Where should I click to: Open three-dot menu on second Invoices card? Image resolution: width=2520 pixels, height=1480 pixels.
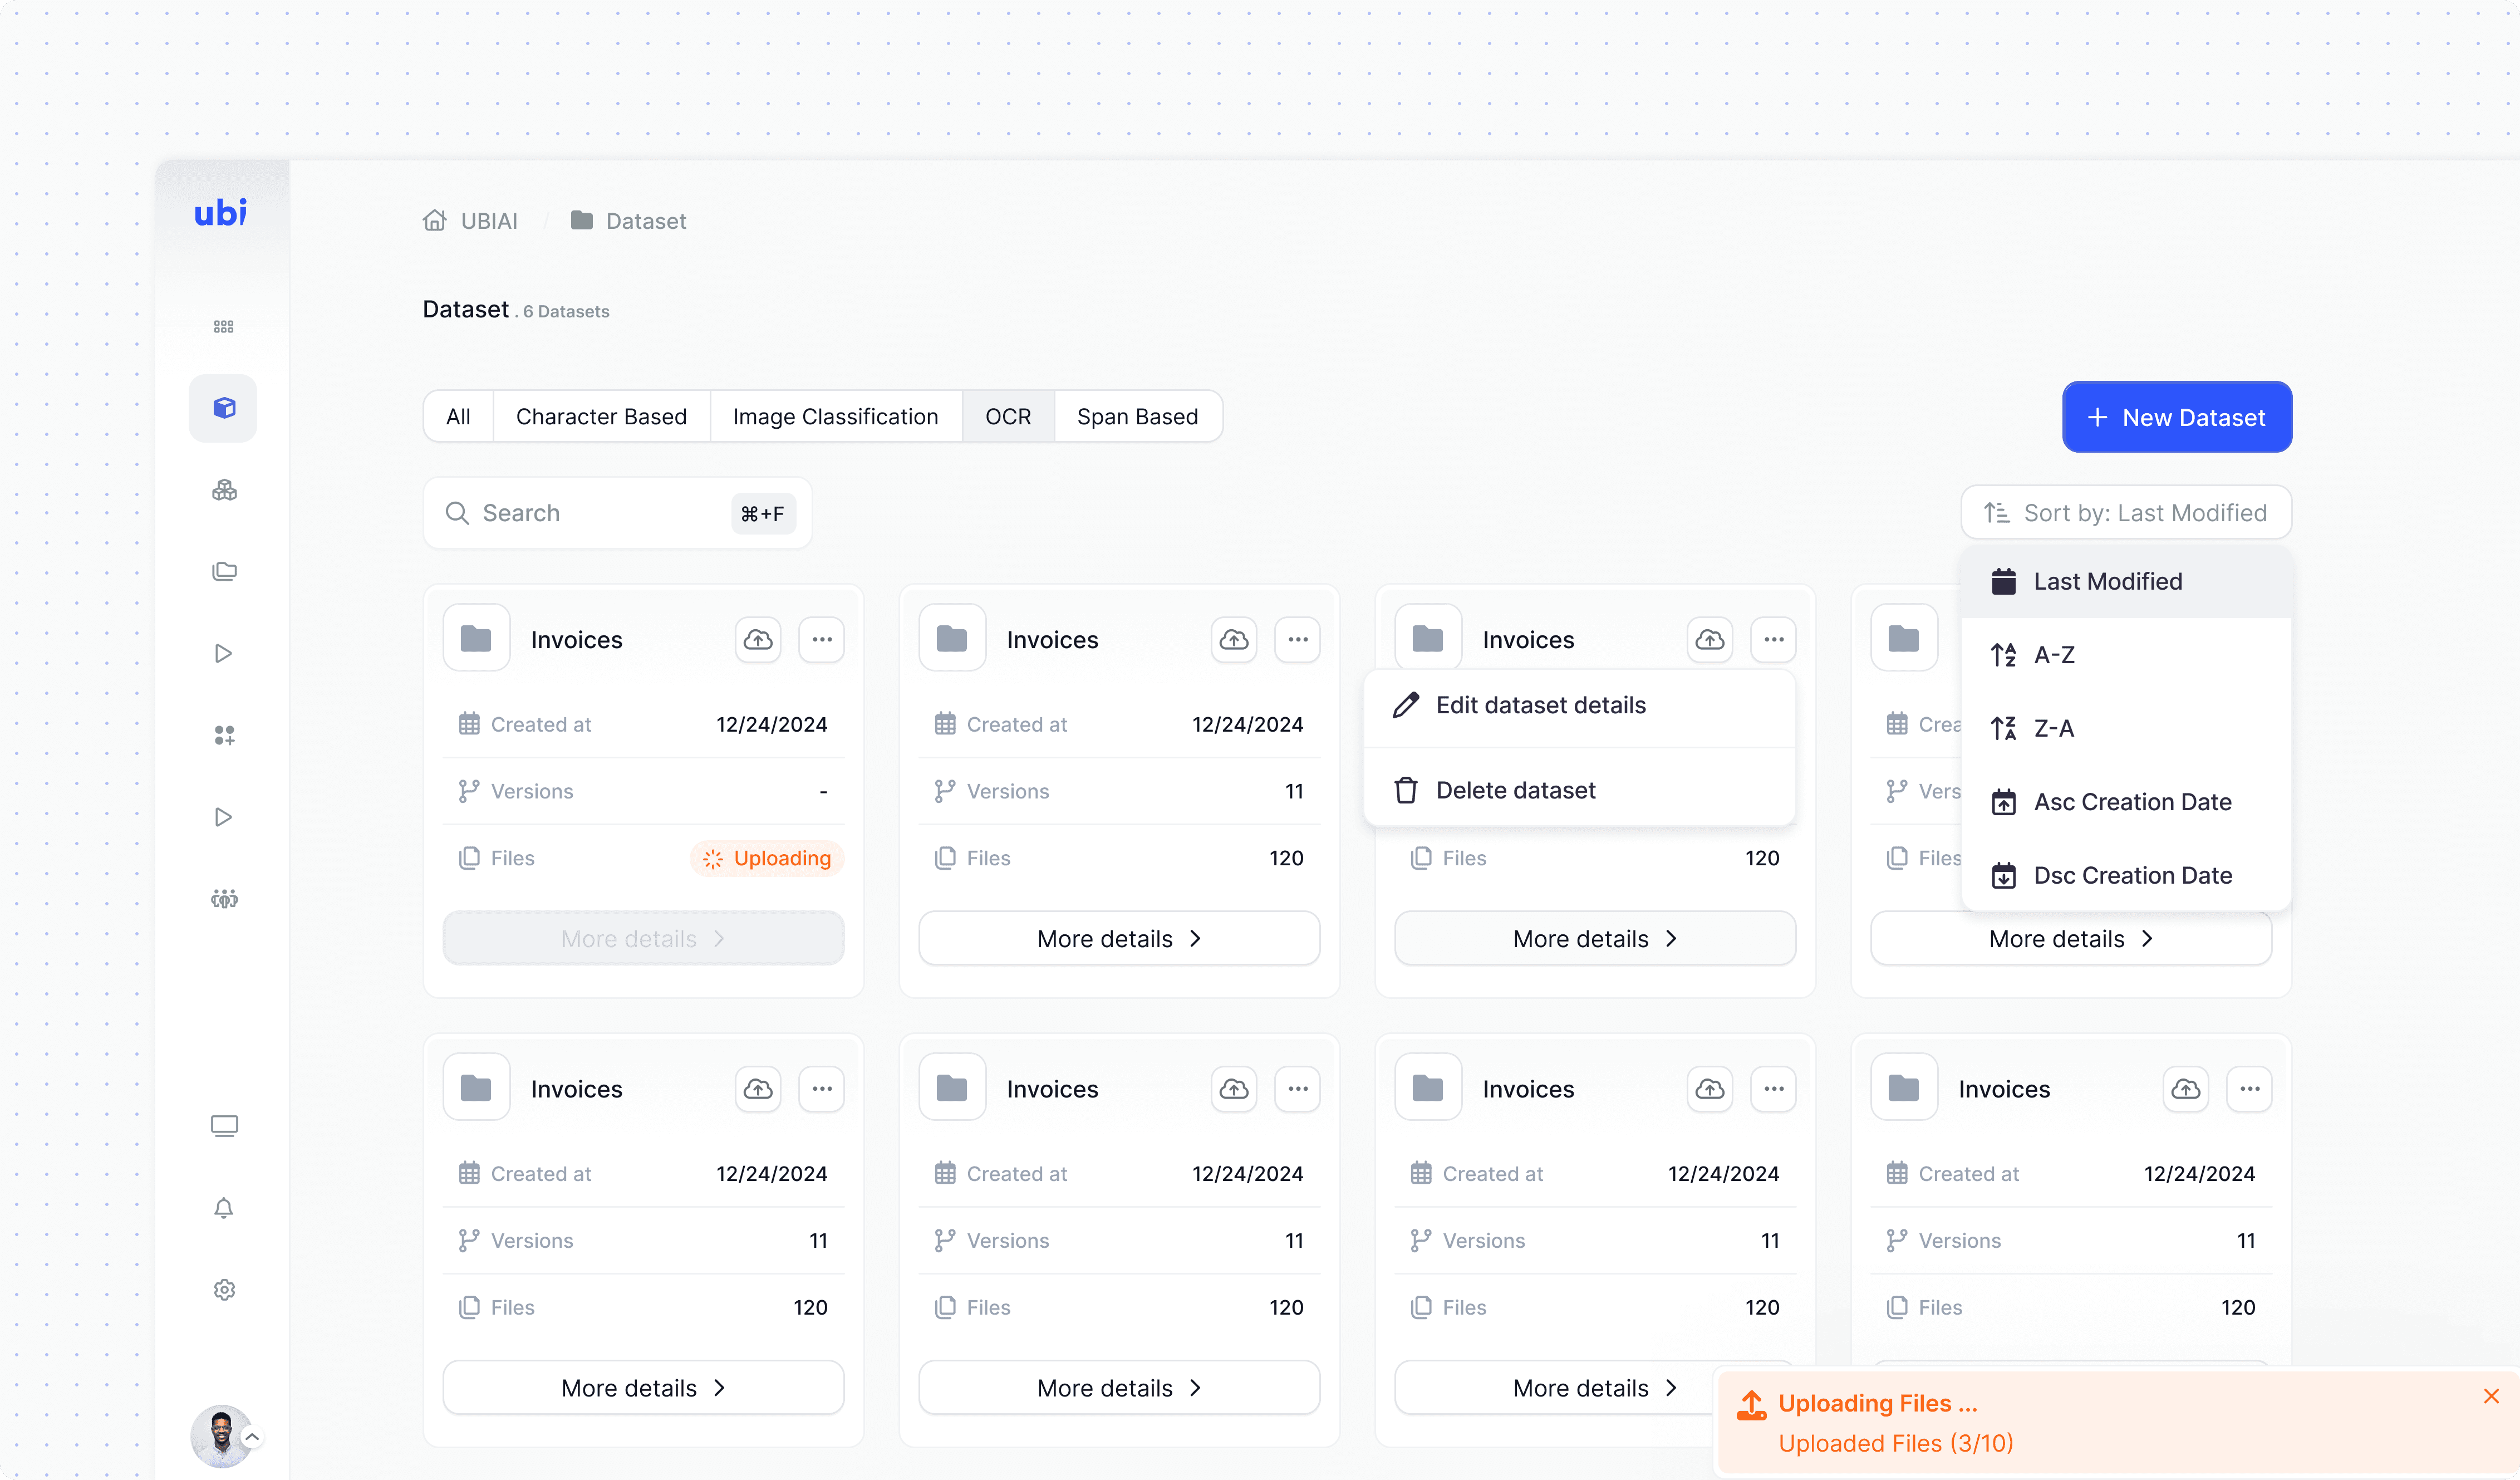1297,640
